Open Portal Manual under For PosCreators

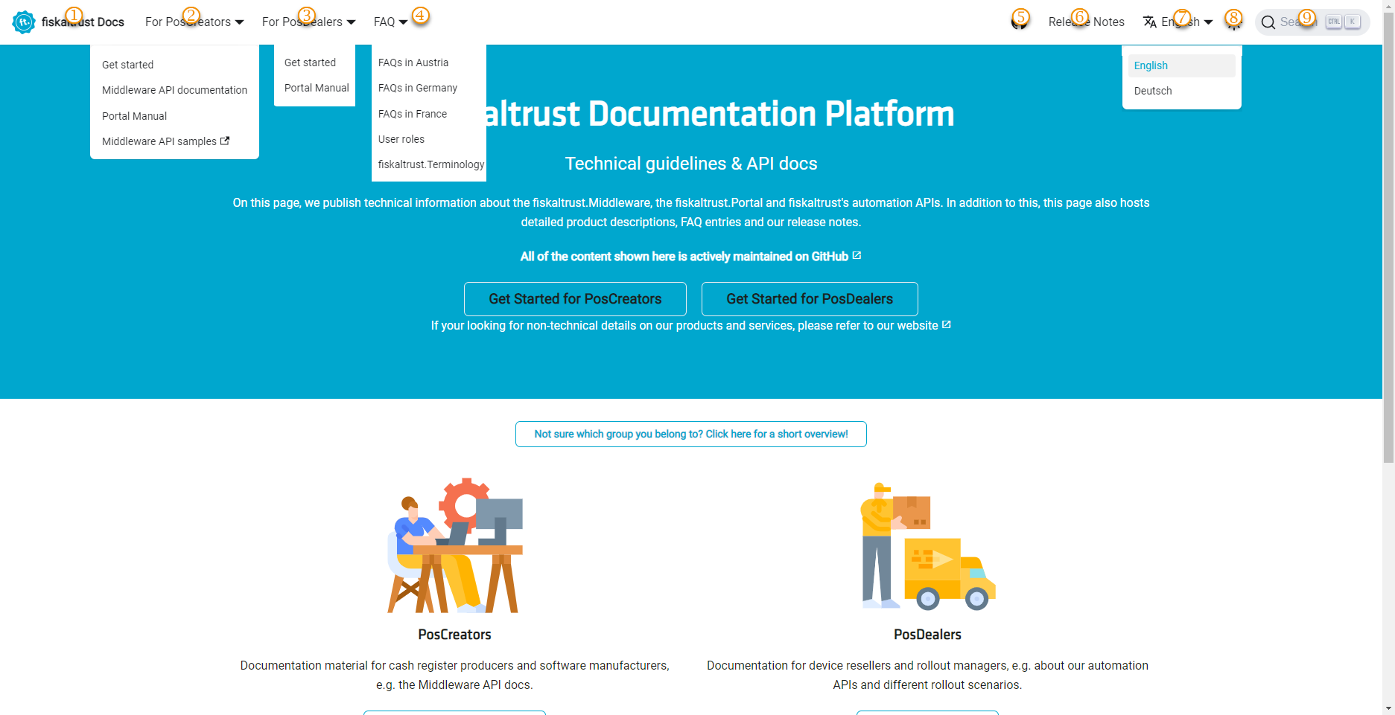pos(135,116)
